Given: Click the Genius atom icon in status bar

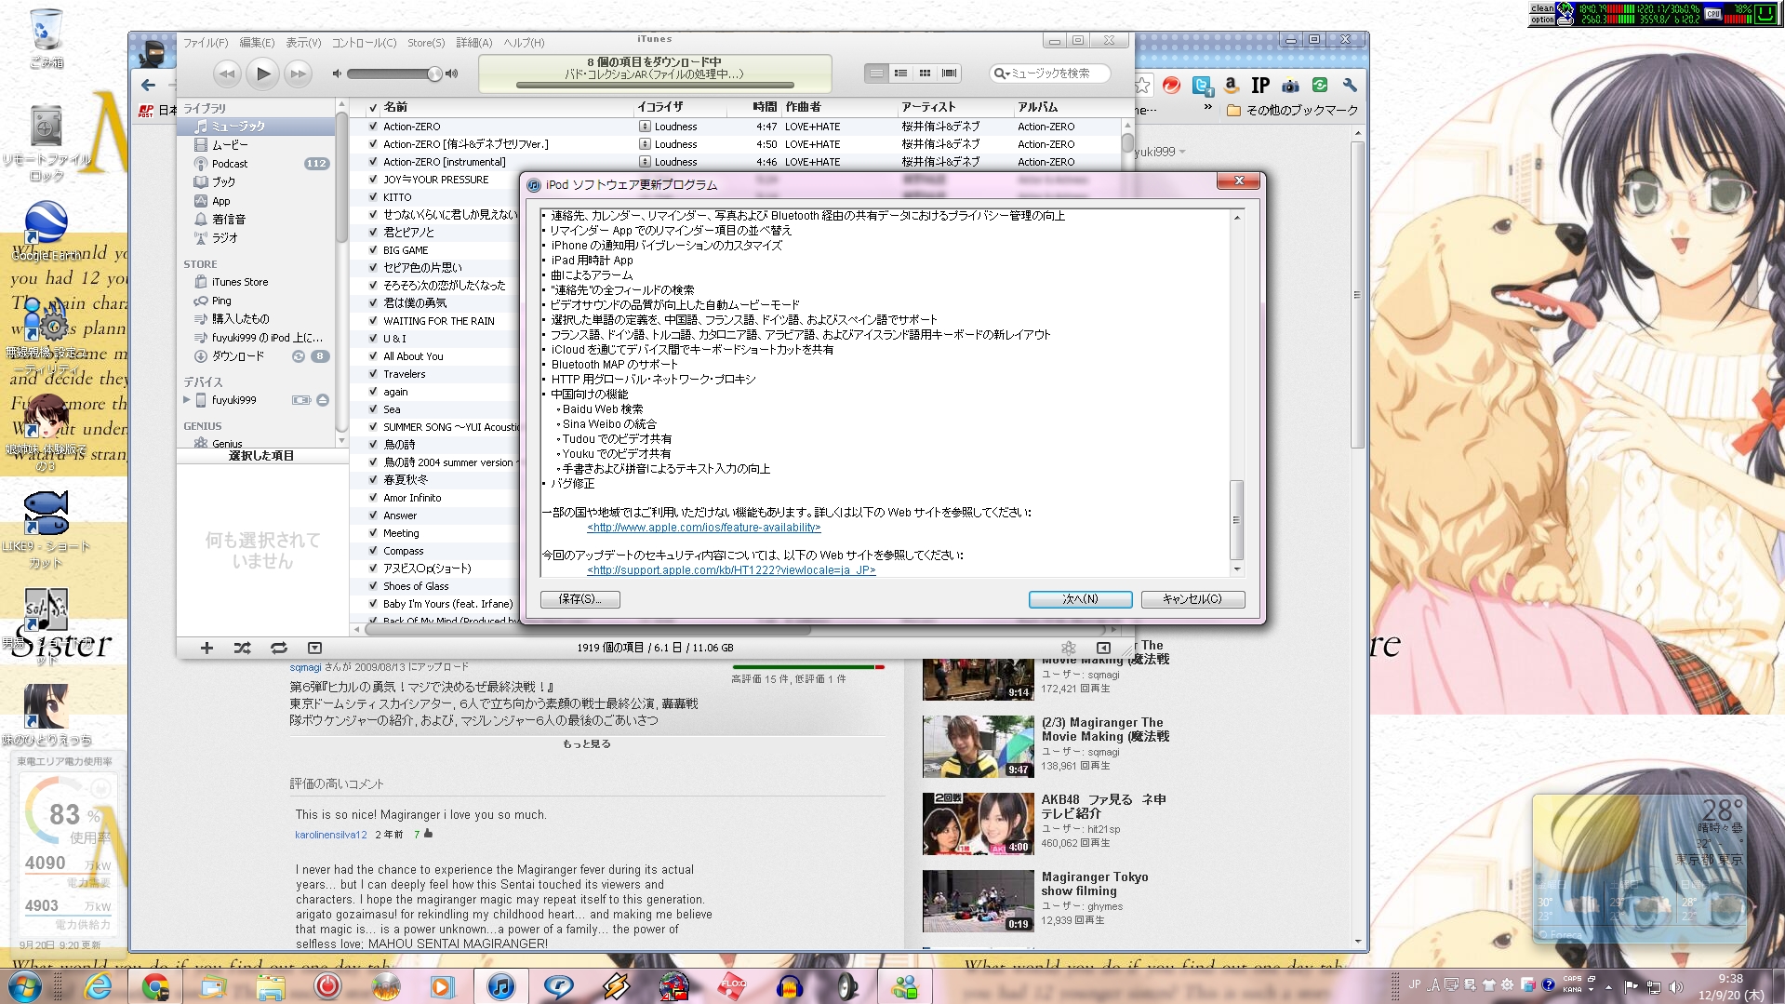Looking at the screenshot, I should coord(1068,648).
